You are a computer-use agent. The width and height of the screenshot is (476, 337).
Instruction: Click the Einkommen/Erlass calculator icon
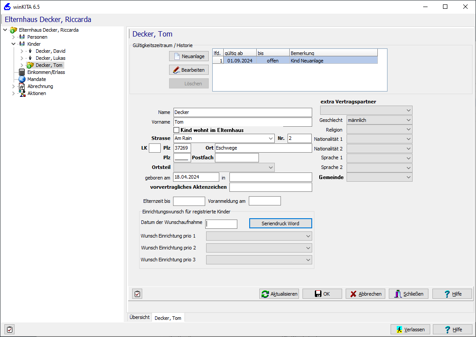(x=22, y=72)
